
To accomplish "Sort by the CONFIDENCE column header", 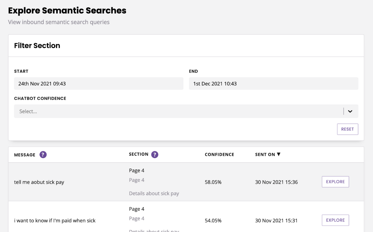I will coord(219,155).
